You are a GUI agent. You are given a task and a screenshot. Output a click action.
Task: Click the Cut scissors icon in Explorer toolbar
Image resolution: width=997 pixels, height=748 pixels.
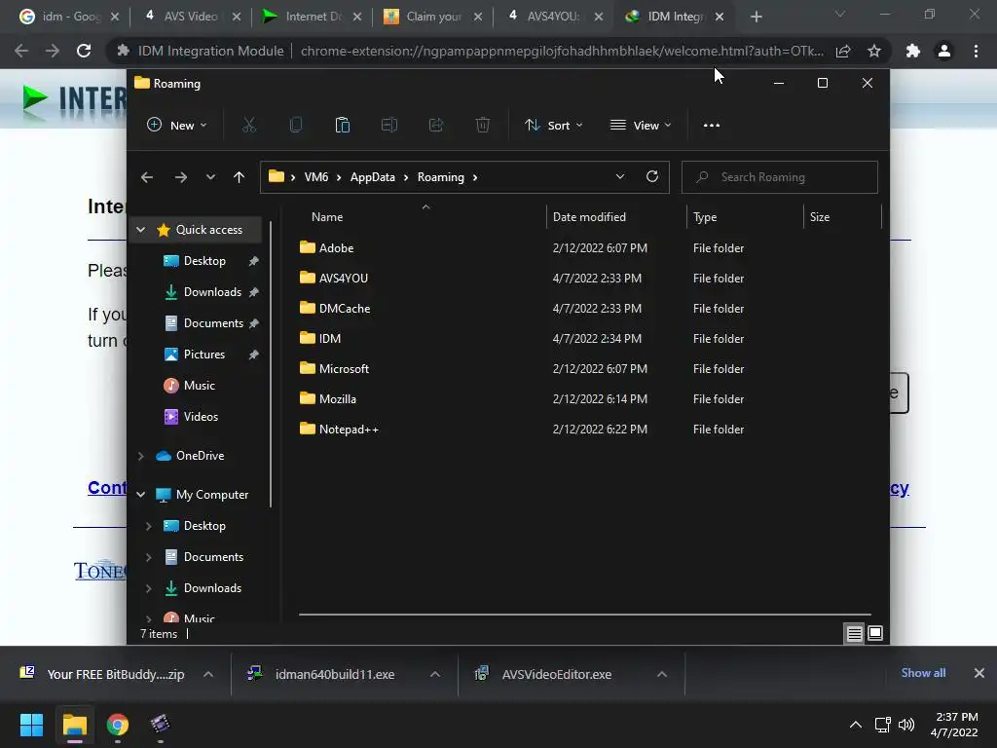(x=248, y=126)
